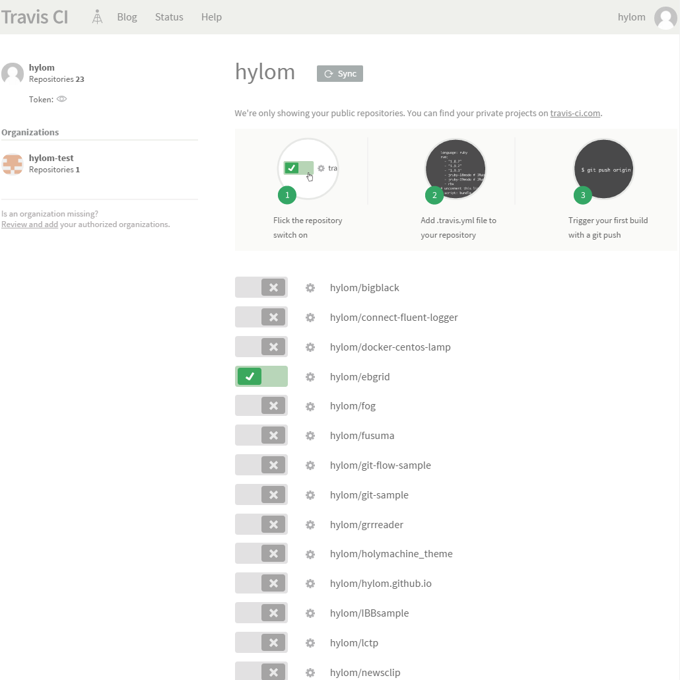Viewport: 680px width, 680px height.
Task: Open settings gear for hylom/grrreader
Action: (x=310, y=525)
